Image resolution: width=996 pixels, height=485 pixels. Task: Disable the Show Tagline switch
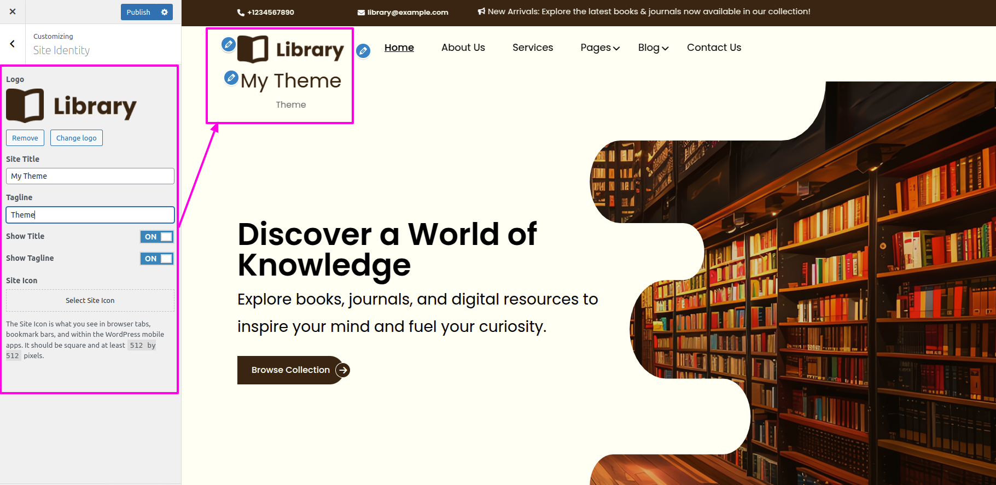tap(157, 259)
